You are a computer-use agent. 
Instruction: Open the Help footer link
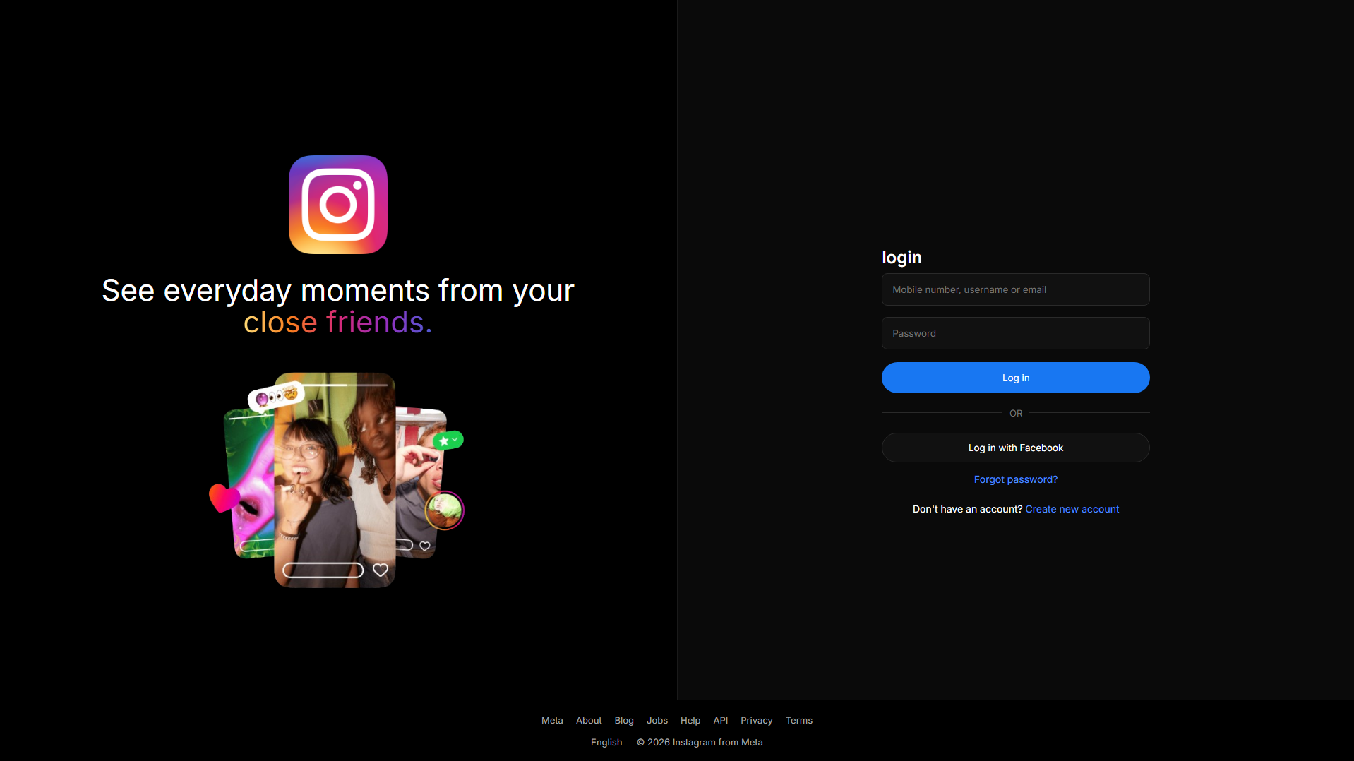click(x=690, y=720)
